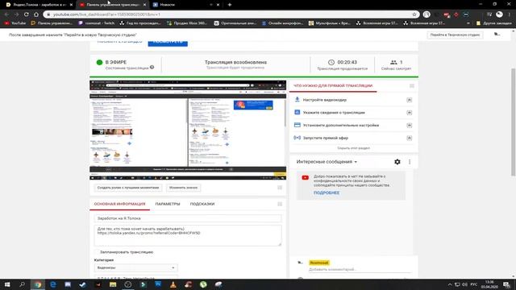Click the drag handle below stream preview

(280, 188)
